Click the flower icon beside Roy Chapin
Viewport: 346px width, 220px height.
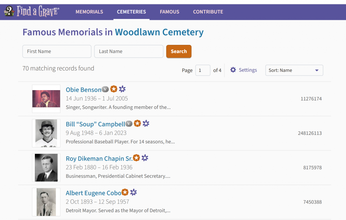click(x=145, y=158)
